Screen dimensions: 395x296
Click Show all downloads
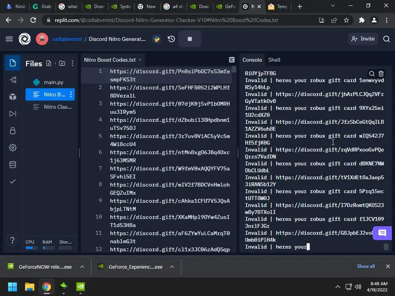(366, 266)
